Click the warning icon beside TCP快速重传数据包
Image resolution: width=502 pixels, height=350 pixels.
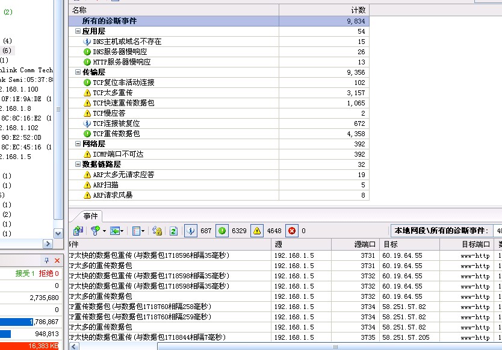[87, 103]
